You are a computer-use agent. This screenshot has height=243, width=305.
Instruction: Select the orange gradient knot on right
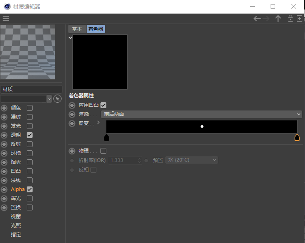click(297, 138)
